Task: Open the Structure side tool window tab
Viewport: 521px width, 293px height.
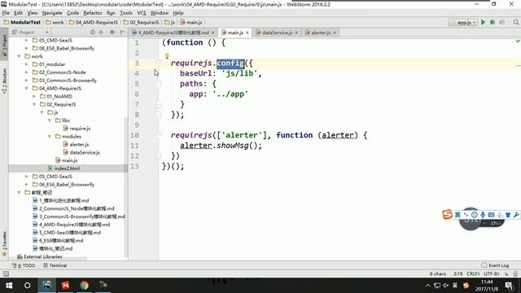Action: point(4,81)
